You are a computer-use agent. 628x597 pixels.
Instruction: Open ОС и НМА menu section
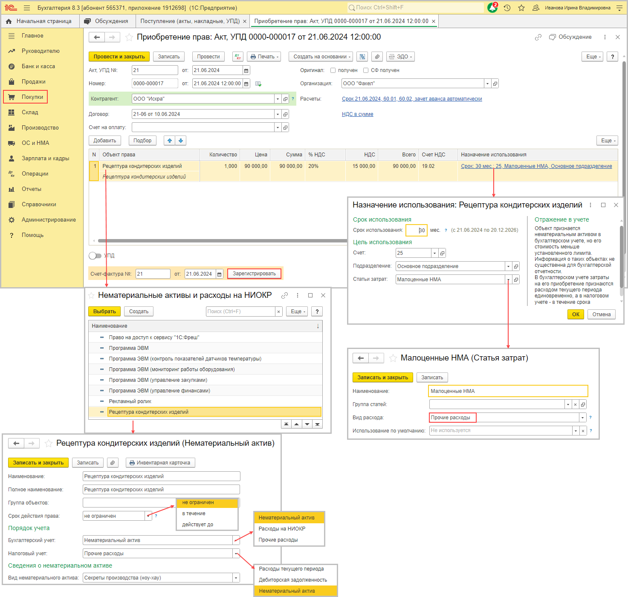[35, 143]
